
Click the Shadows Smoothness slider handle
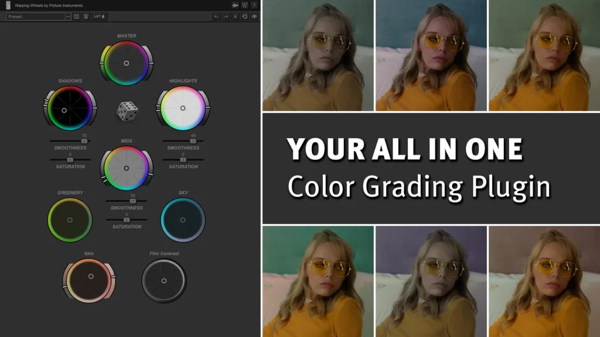click(84, 141)
